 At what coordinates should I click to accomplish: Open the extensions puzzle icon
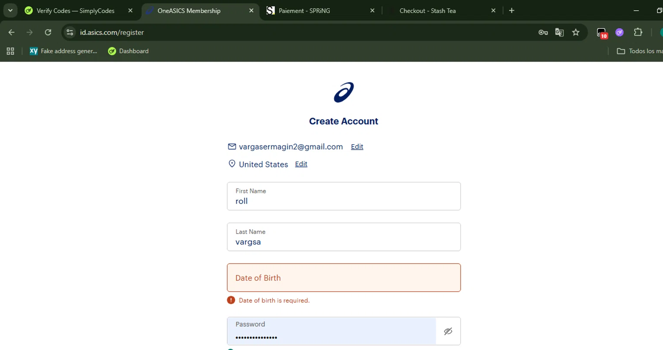pos(638,32)
